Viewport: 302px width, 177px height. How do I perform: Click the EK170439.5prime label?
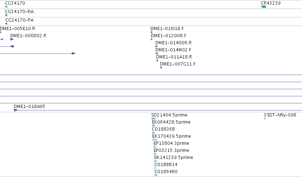tap(172, 136)
